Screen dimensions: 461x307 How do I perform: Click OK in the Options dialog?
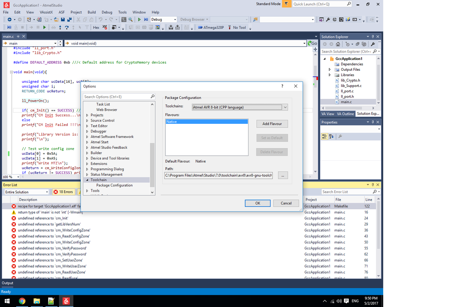click(258, 203)
